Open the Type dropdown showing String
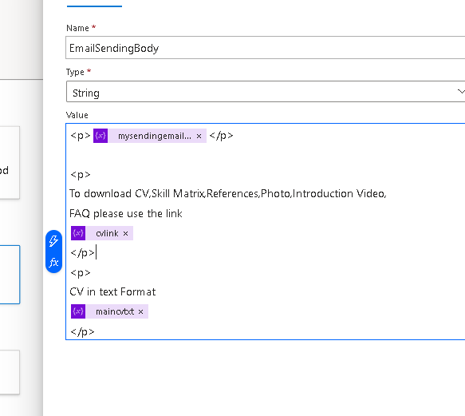Viewport: 465px width, 416px height. [265, 92]
